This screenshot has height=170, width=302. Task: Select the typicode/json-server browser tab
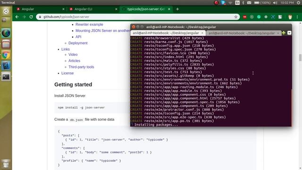pos(146,9)
